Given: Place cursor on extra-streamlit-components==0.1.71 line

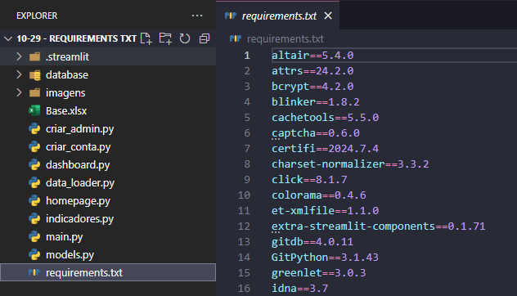Looking at the screenshot, I should pyautogui.click(x=379, y=226).
